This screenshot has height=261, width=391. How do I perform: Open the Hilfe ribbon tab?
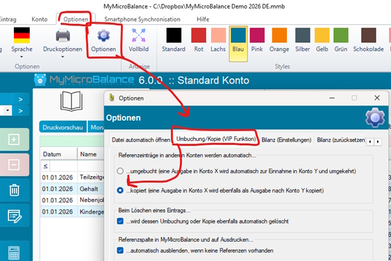pos(203,19)
